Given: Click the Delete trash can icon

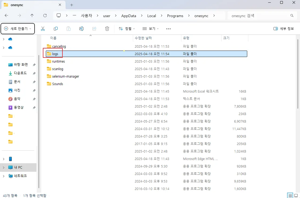Looking at the screenshot, I should (107, 29).
